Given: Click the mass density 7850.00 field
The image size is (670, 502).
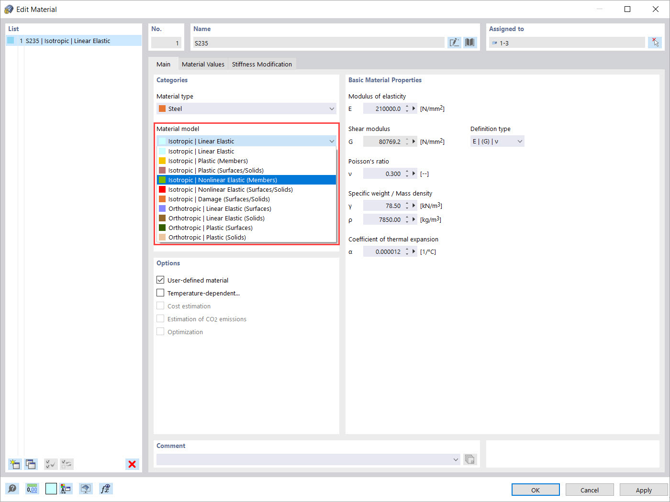Looking at the screenshot, I should (x=383, y=219).
